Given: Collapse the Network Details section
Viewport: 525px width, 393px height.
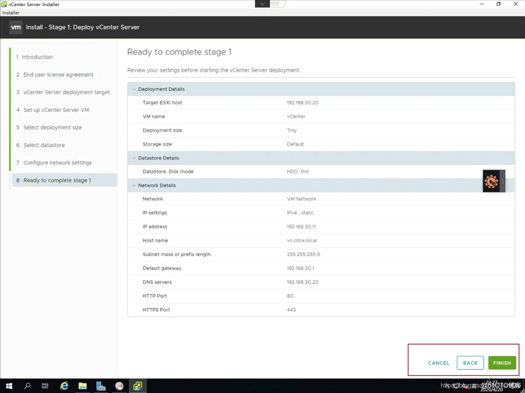Looking at the screenshot, I should click(x=134, y=185).
